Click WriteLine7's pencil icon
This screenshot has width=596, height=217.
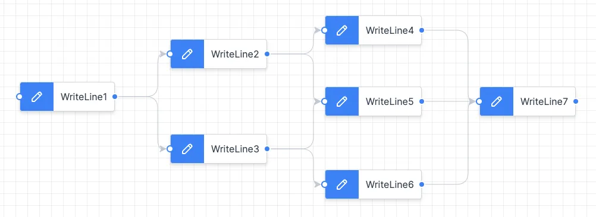497,101
